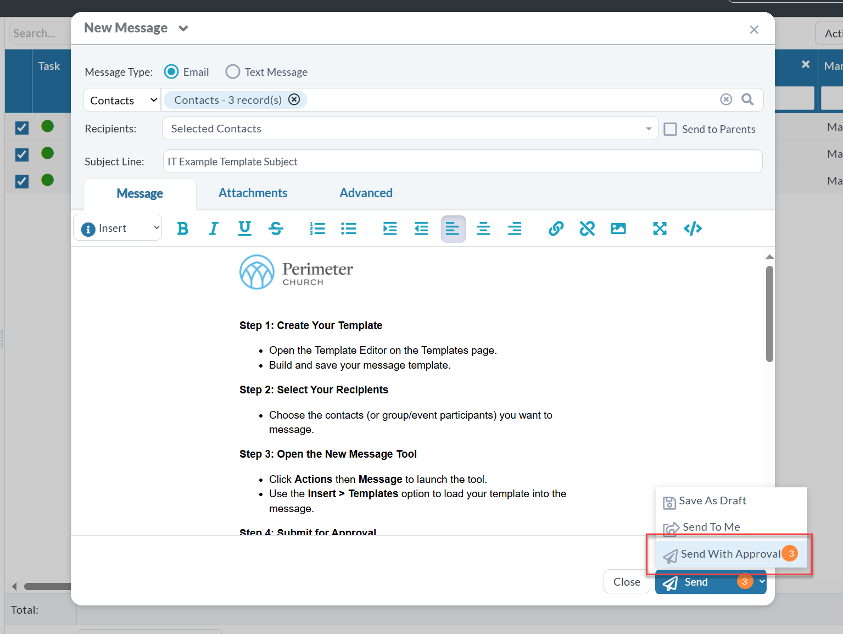Insert an image into the message
Image resolution: width=843 pixels, height=634 pixels.
point(618,229)
